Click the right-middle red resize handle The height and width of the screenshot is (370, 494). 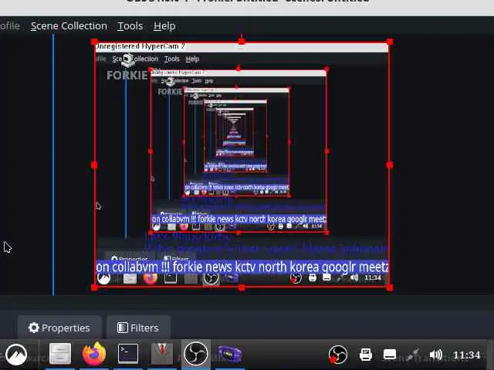click(x=390, y=165)
